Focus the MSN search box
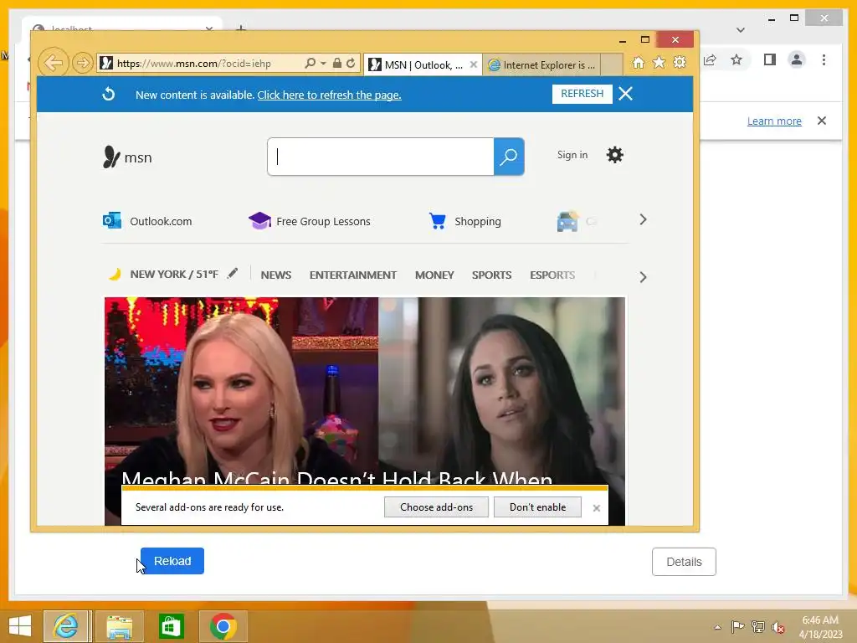The width and height of the screenshot is (857, 643). coord(381,157)
